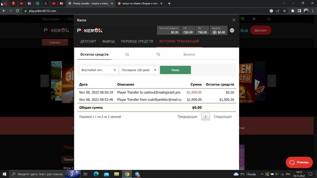Click the transfer from rudolfpankkkv@mail.ru row
Screen dimensions: 317x178
point(157,100)
